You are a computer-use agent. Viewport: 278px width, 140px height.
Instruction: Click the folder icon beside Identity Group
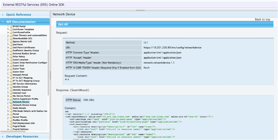[11, 87]
